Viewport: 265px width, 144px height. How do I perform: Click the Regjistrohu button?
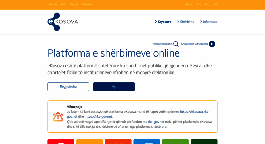(68, 87)
